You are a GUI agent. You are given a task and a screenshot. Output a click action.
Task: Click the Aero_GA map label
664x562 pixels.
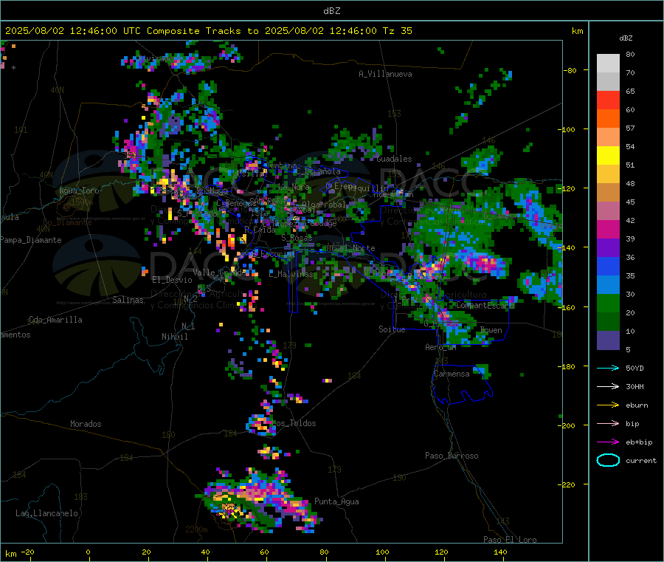click(x=440, y=347)
